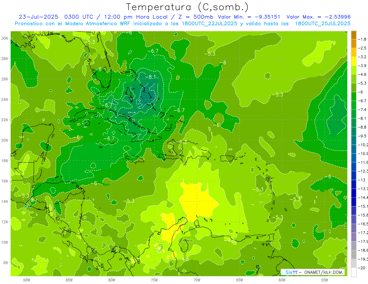This screenshot has height=284, width=368.
Task: Click the "1800UTC_22JUL2025" initialization time
Action: pyautogui.click(x=209, y=23)
